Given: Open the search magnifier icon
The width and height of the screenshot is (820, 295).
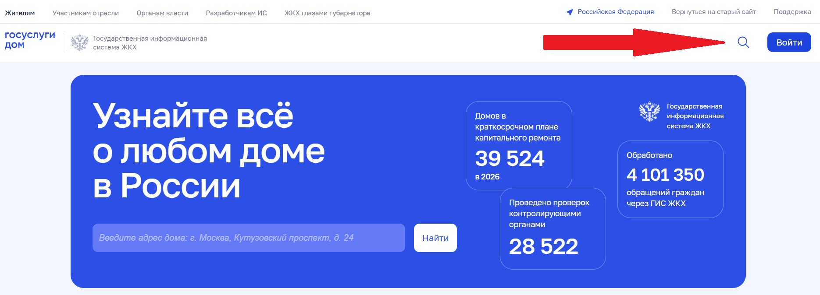Looking at the screenshot, I should tap(743, 42).
